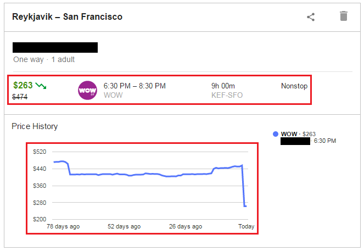Click the 6:30 PM – 8:30 PM flight times

coord(135,86)
